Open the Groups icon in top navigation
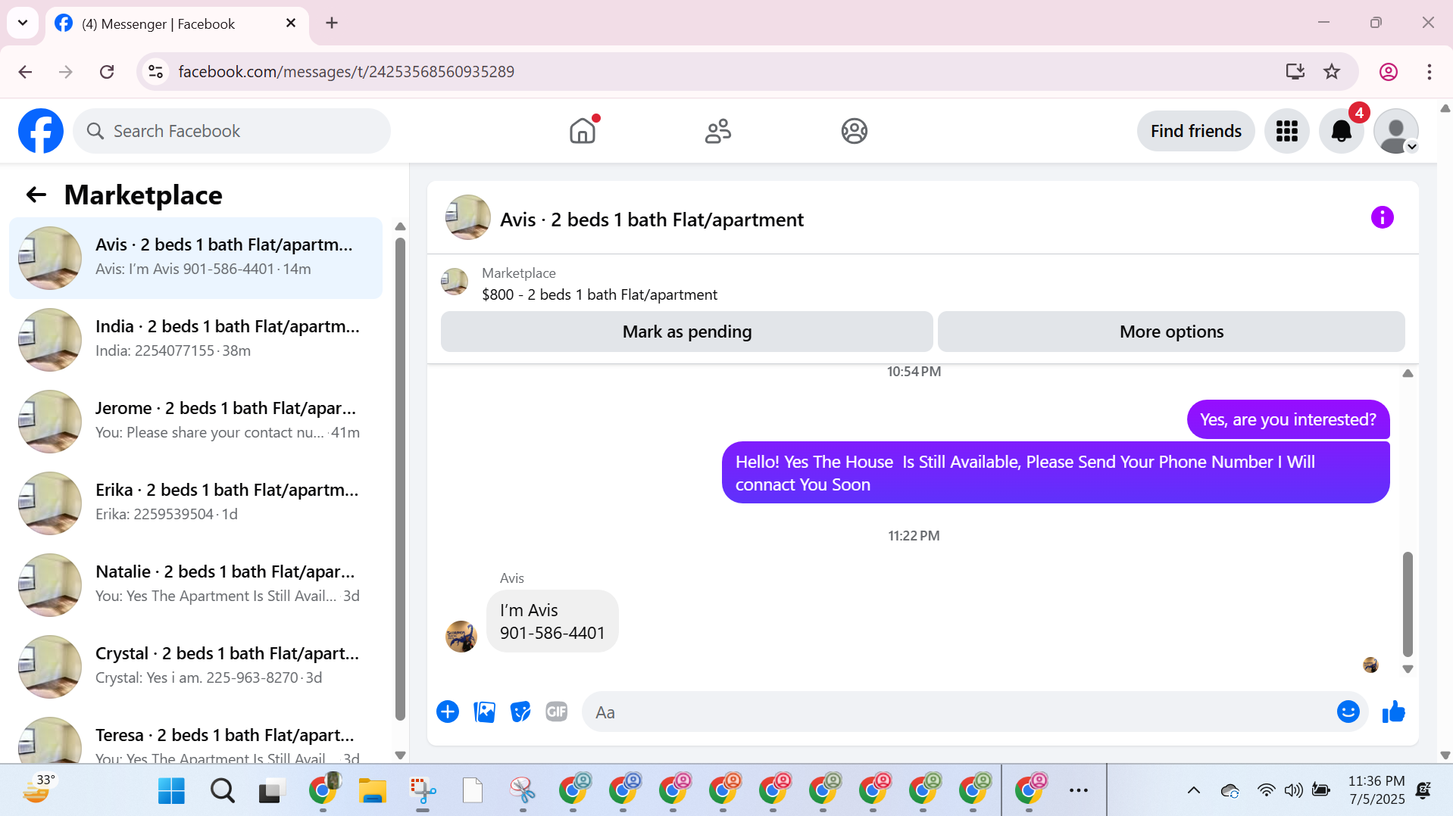 (854, 131)
